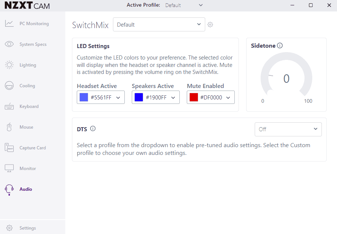Click the System Specs eye icon
The image size is (337, 234).
[x=9, y=44]
